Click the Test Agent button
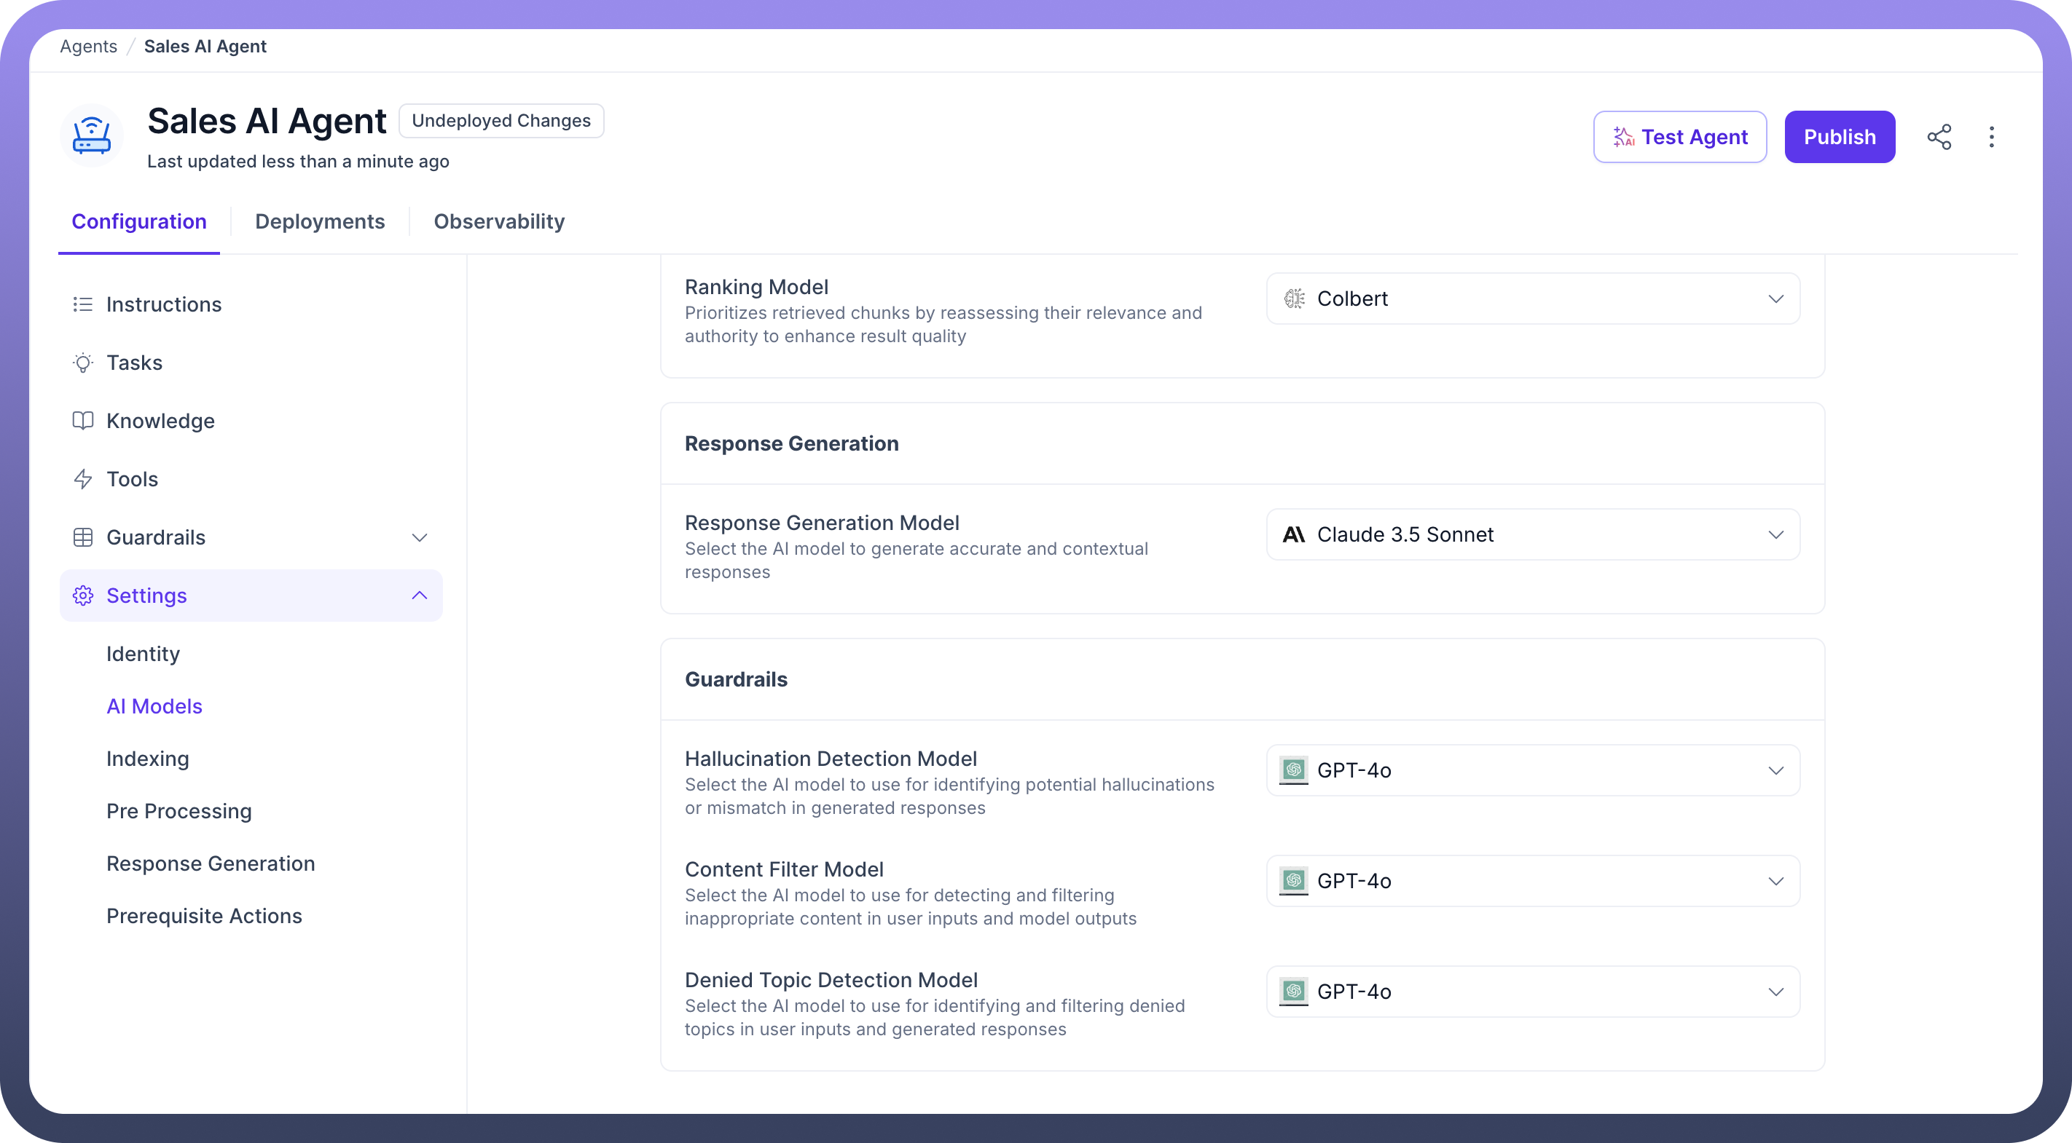Viewport: 2072px width, 1143px height. tap(1679, 137)
